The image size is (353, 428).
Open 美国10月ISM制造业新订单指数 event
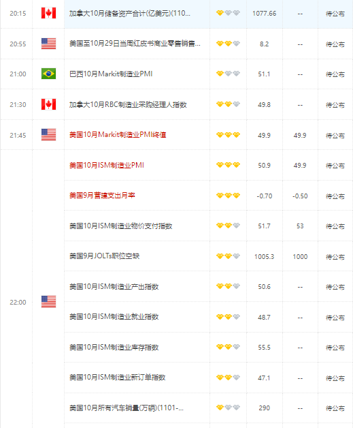pyautogui.click(x=118, y=378)
